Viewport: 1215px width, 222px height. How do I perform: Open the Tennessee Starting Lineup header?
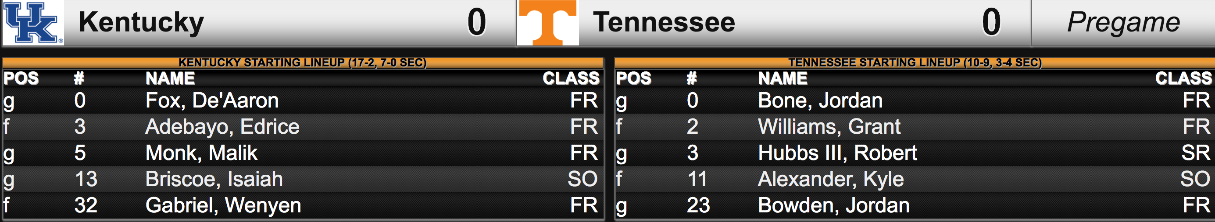click(x=915, y=62)
